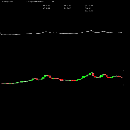Click the 'H: 1.67' high value

68,5
